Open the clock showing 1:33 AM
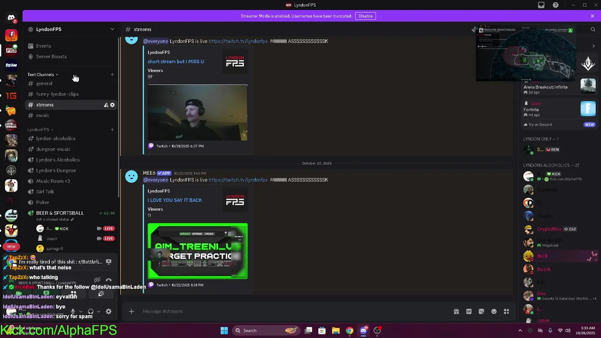The image size is (601, 338). (585, 330)
